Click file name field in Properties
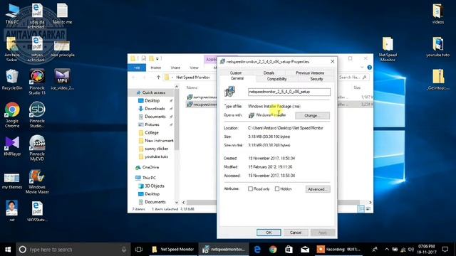456x256 pixels. click(289, 92)
